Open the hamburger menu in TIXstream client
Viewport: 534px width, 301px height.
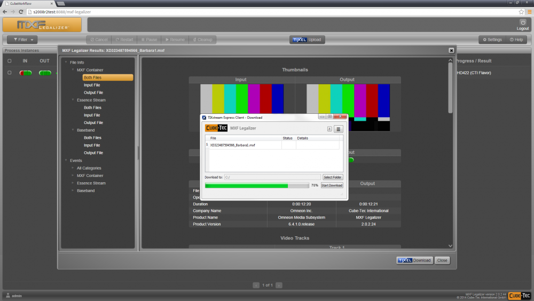[x=338, y=129]
